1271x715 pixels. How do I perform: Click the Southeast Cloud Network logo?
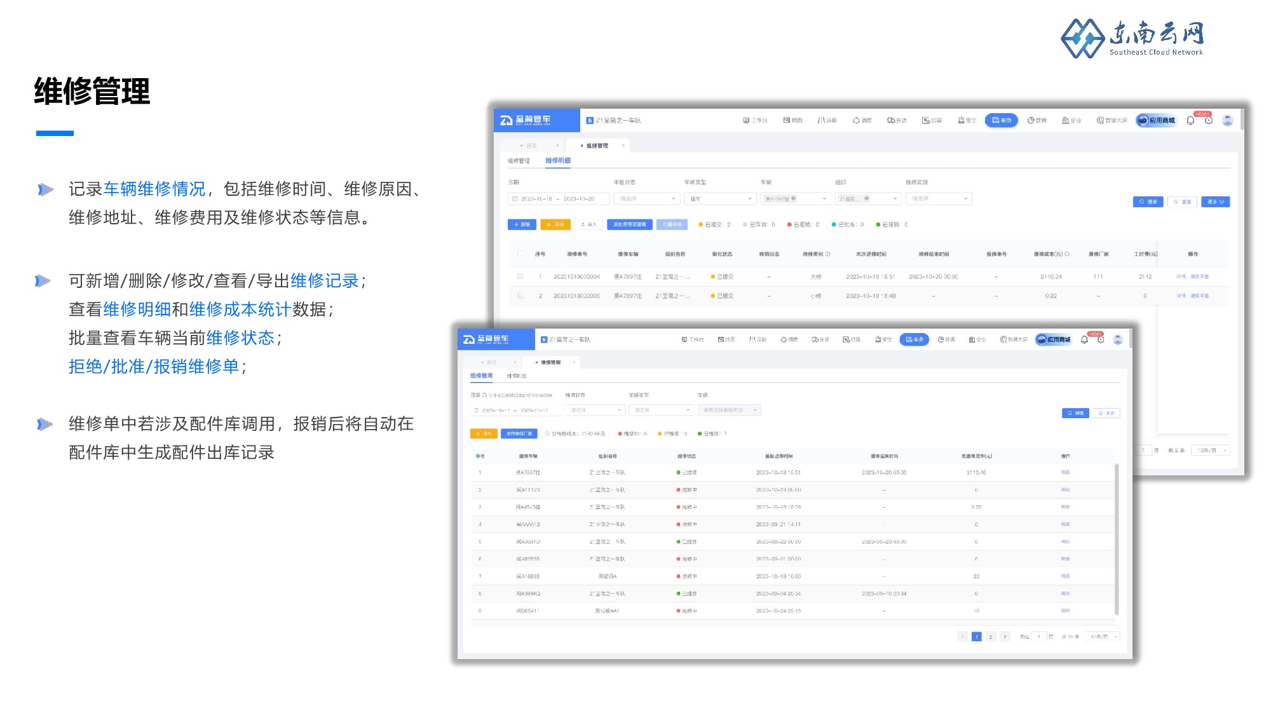click(1132, 38)
